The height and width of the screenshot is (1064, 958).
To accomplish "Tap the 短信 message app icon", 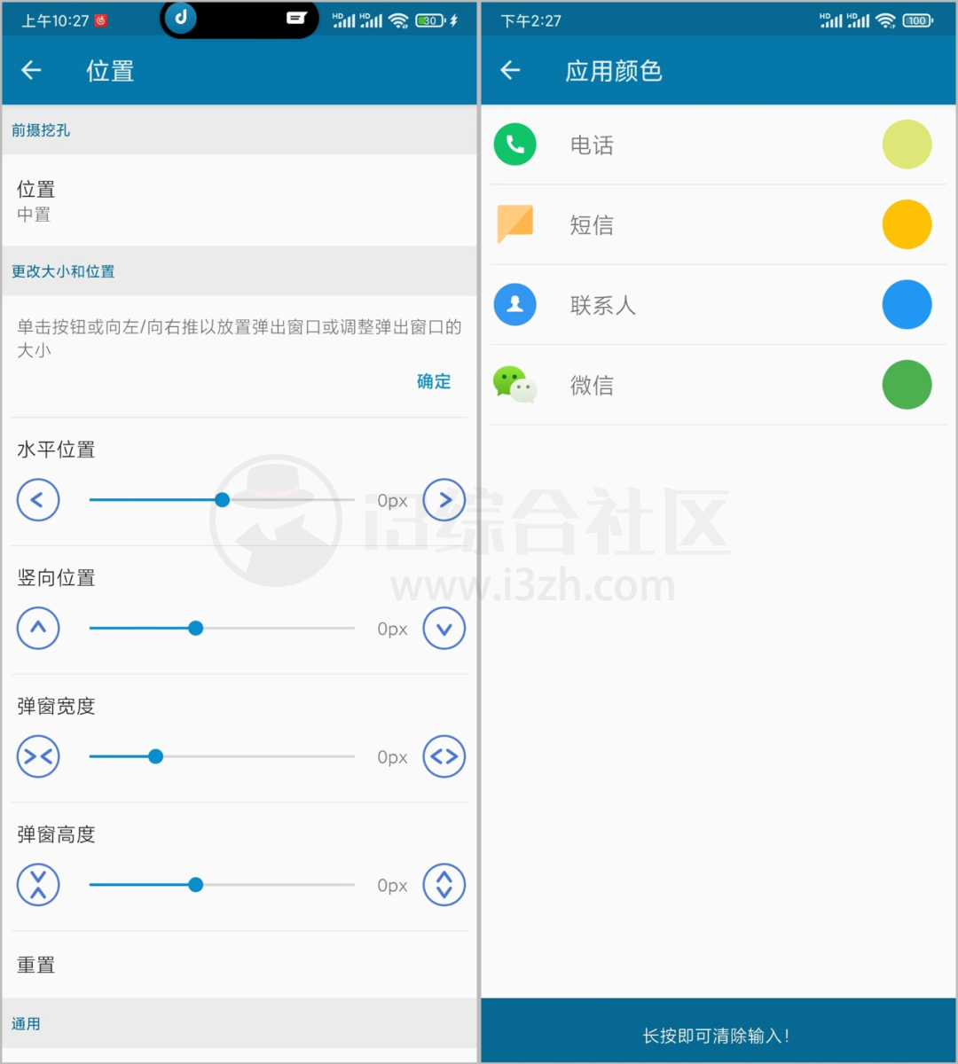I will click(x=515, y=224).
